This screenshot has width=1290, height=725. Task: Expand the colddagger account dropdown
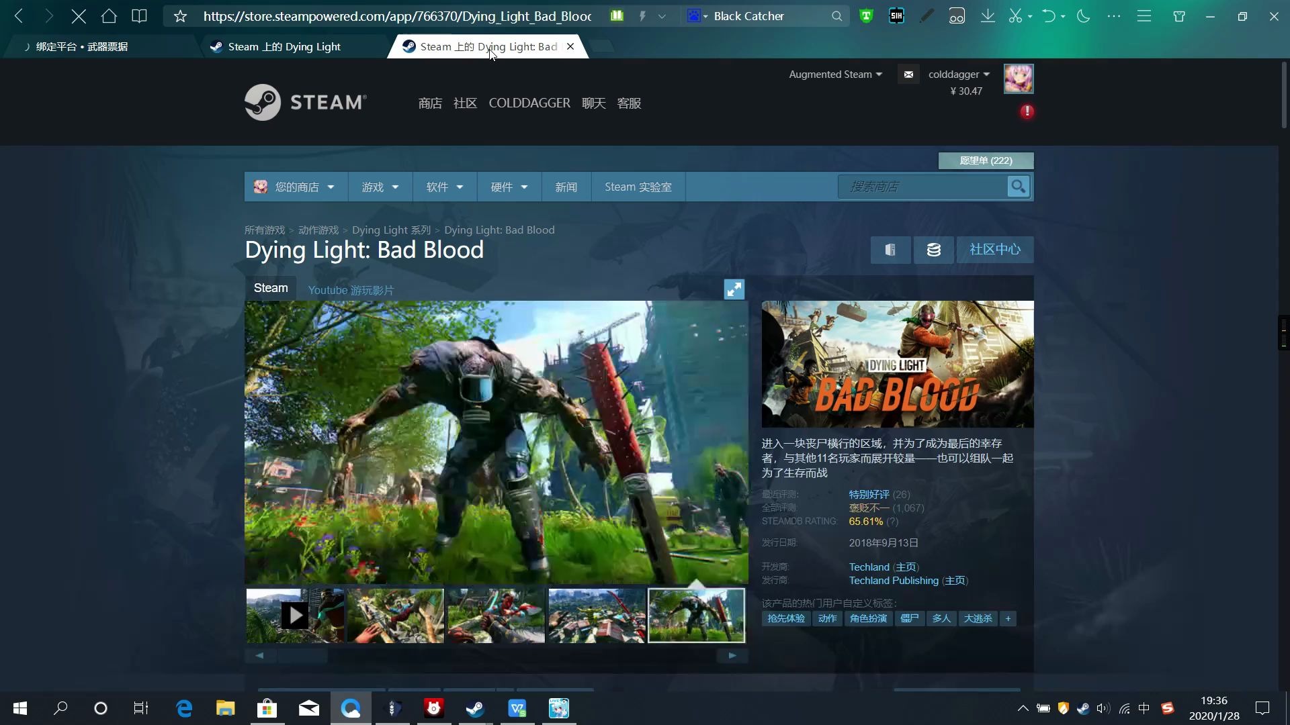coord(959,75)
